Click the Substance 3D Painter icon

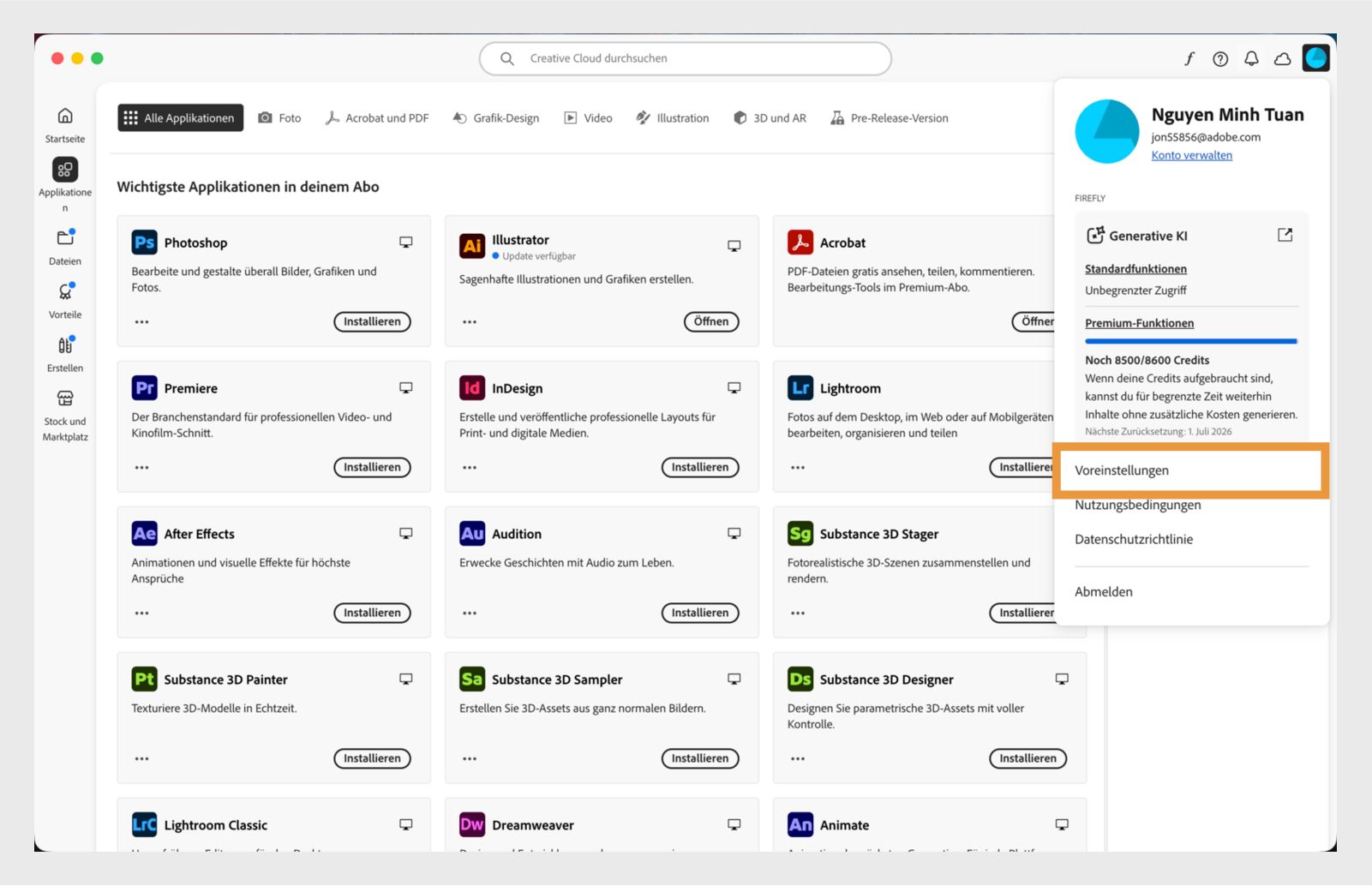coord(144,679)
